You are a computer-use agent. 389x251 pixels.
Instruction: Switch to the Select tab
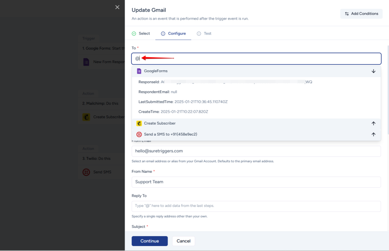click(x=141, y=33)
